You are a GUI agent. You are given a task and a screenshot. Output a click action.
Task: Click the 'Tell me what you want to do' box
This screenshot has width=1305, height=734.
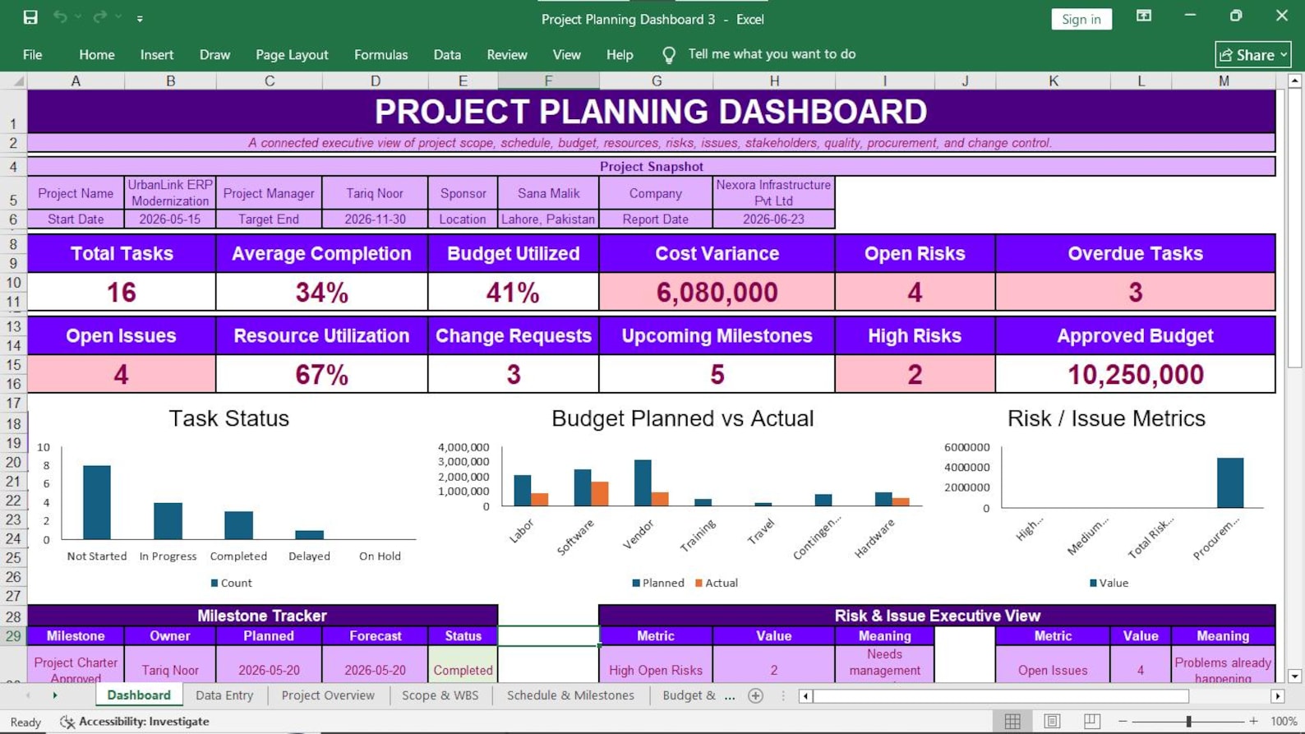point(772,54)
